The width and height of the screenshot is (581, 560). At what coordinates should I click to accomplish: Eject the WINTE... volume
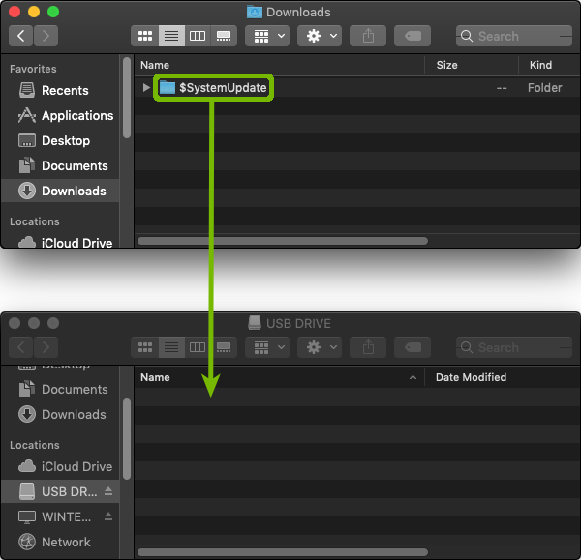click(x=108, y=516)
